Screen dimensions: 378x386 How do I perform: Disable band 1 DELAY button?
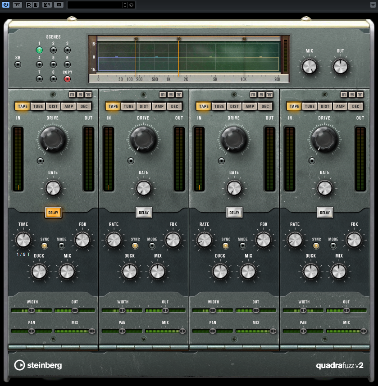53,213
